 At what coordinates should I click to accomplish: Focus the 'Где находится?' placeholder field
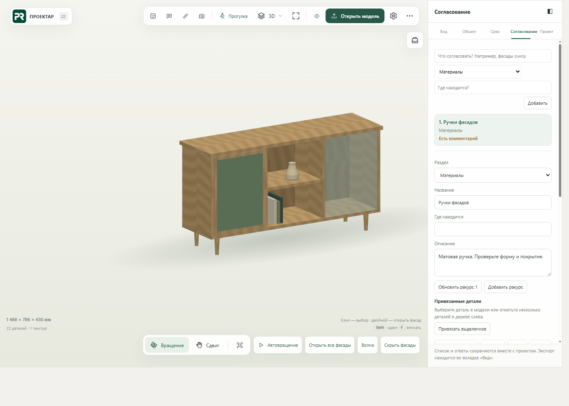click(x=493, y=88)
